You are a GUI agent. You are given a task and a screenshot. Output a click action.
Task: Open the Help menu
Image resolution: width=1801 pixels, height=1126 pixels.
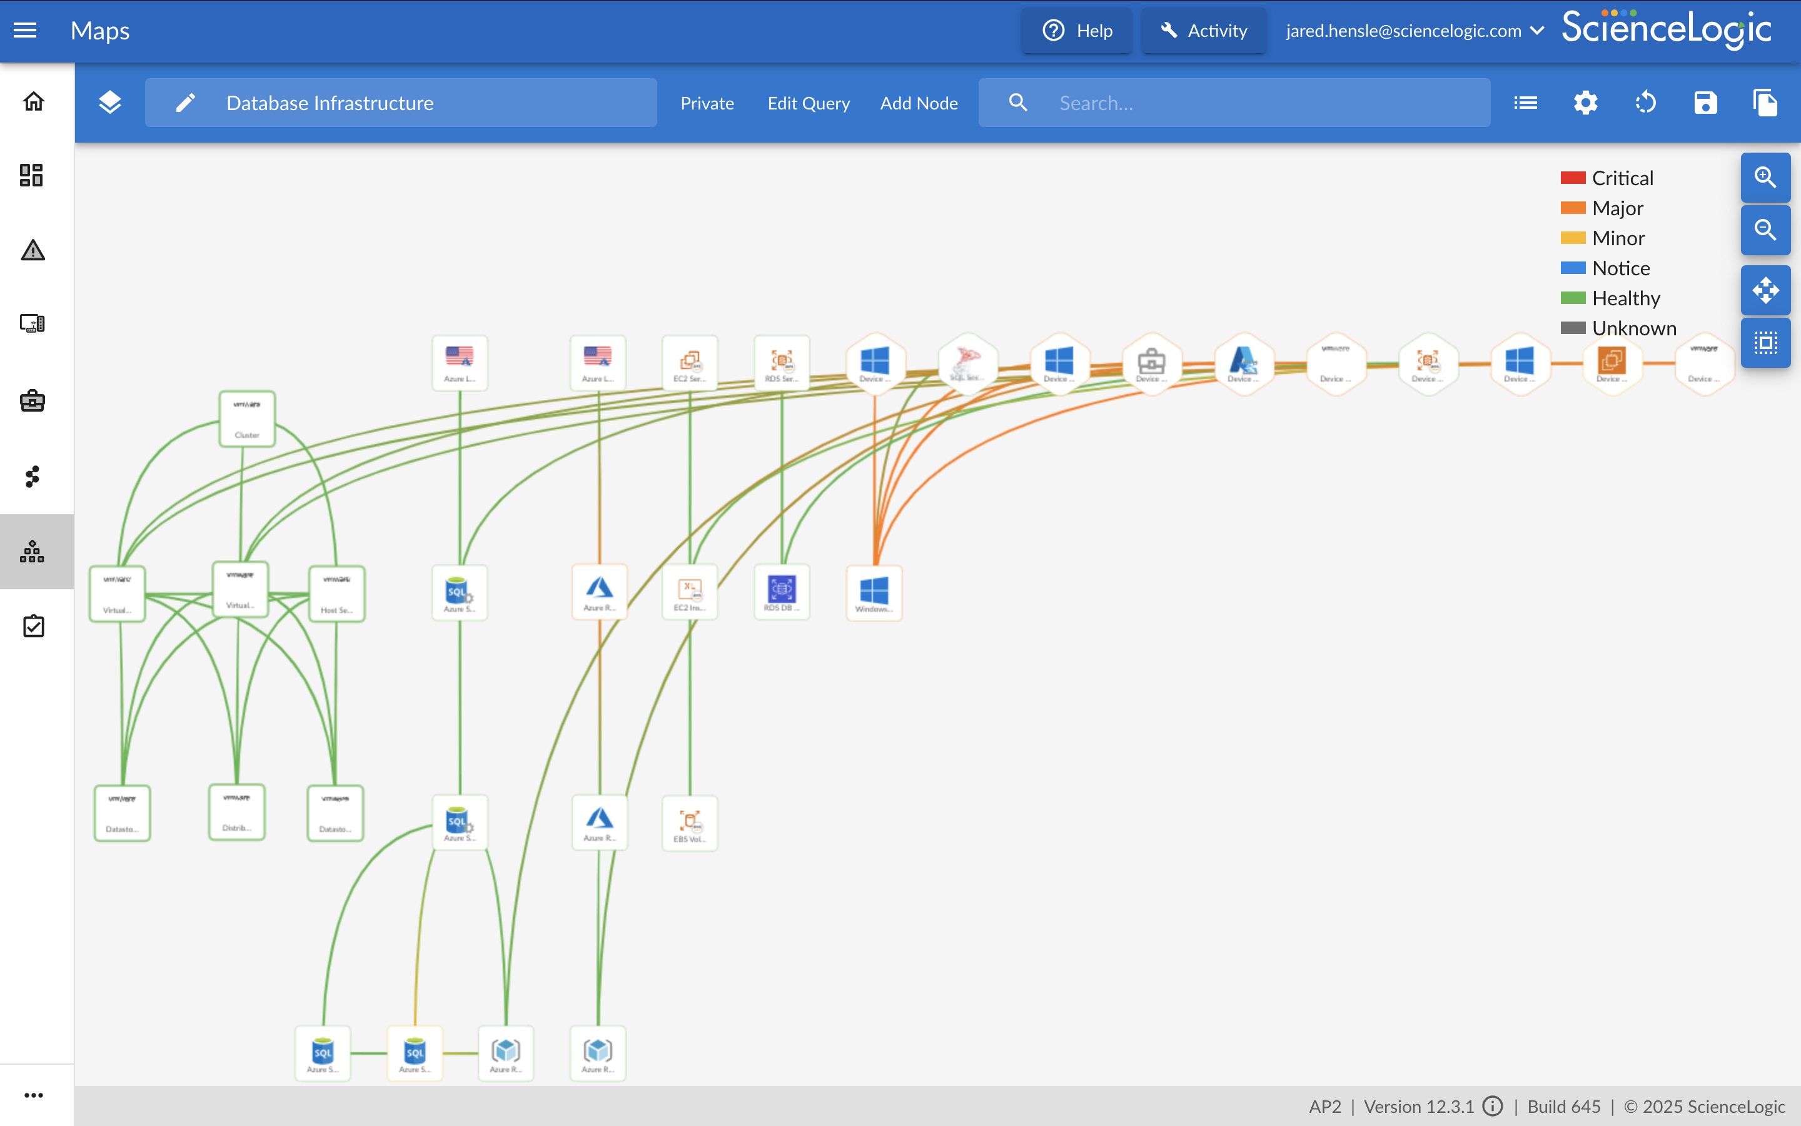[1077, 31]
